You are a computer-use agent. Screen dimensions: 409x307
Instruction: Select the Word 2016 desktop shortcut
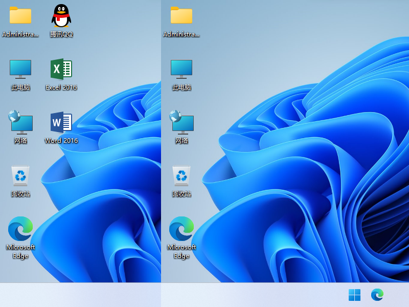(x=61, y=122)
